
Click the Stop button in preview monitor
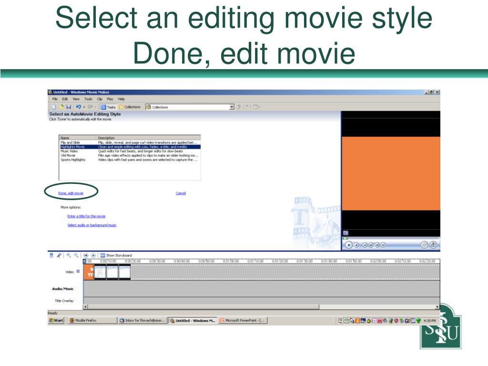356,245
